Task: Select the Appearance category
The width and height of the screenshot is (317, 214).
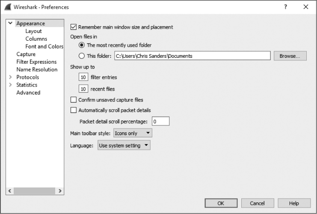Action: coord(31,24)
